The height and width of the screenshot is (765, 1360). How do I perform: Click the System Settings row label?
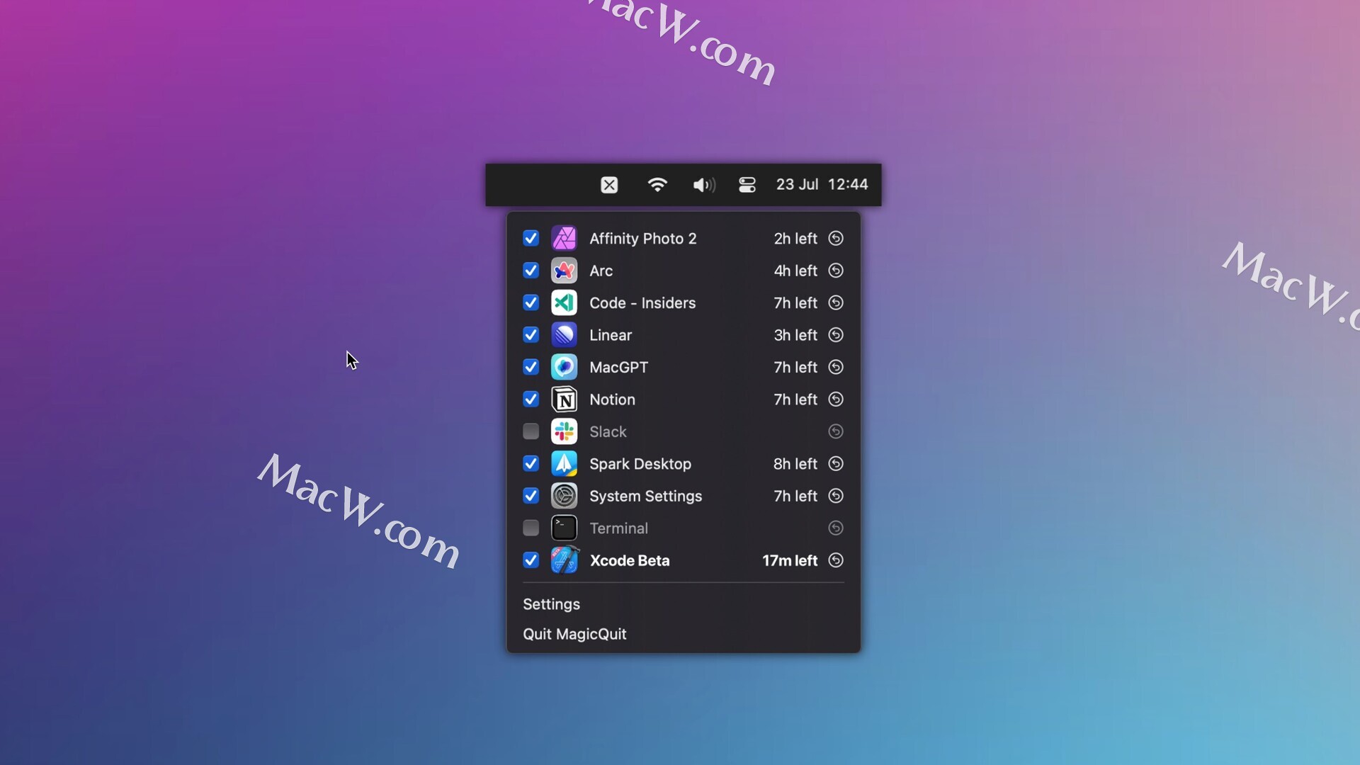645,496
